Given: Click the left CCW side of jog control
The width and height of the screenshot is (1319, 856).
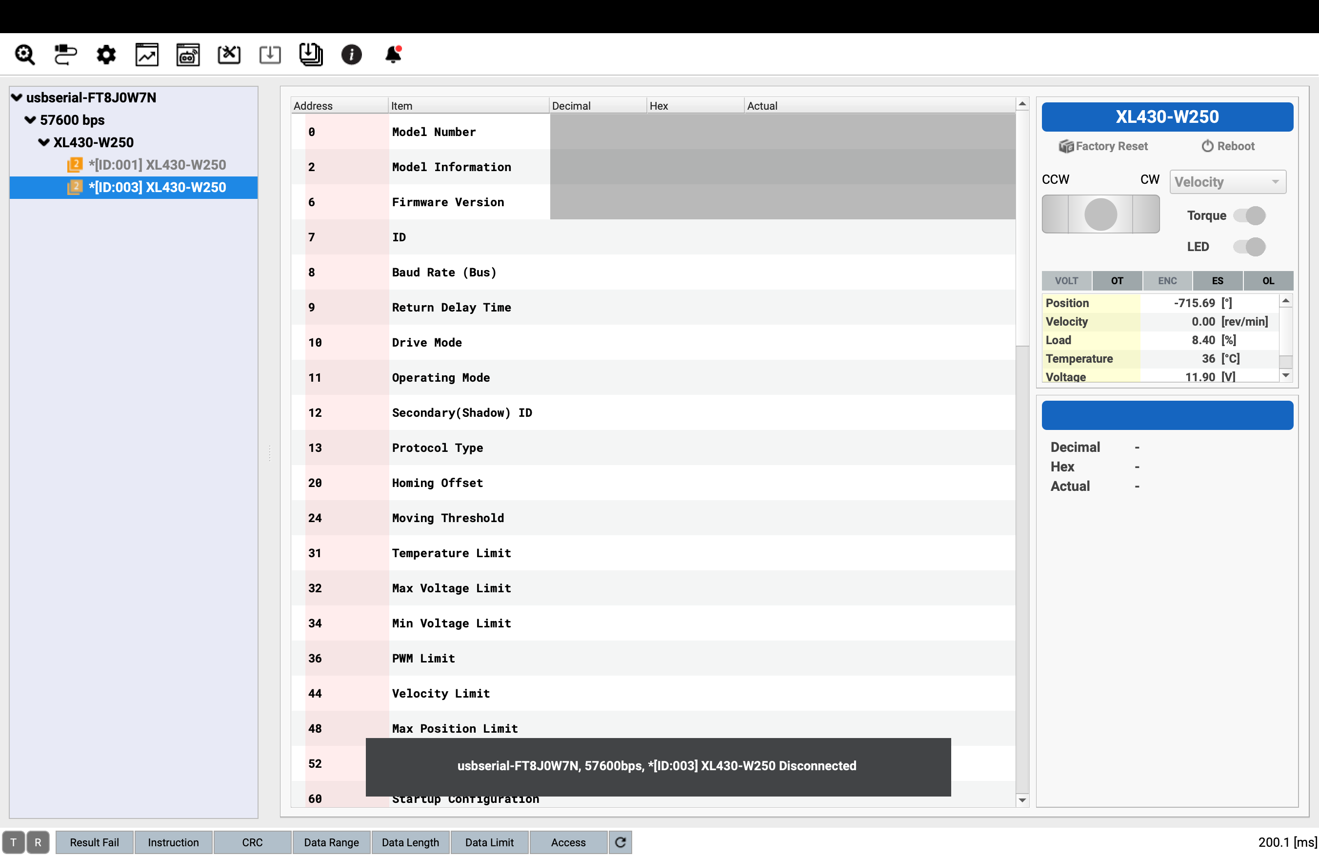Looking at the screenshot, I should [x=1055, y=214].
